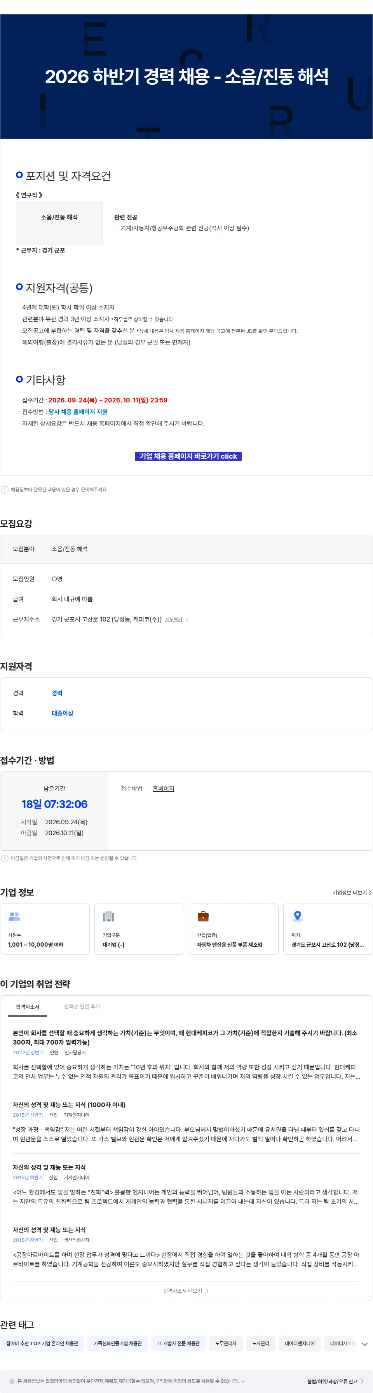Open the 문의 link for incorrect info
This screenshot has width=373, height=1393.
85,489
